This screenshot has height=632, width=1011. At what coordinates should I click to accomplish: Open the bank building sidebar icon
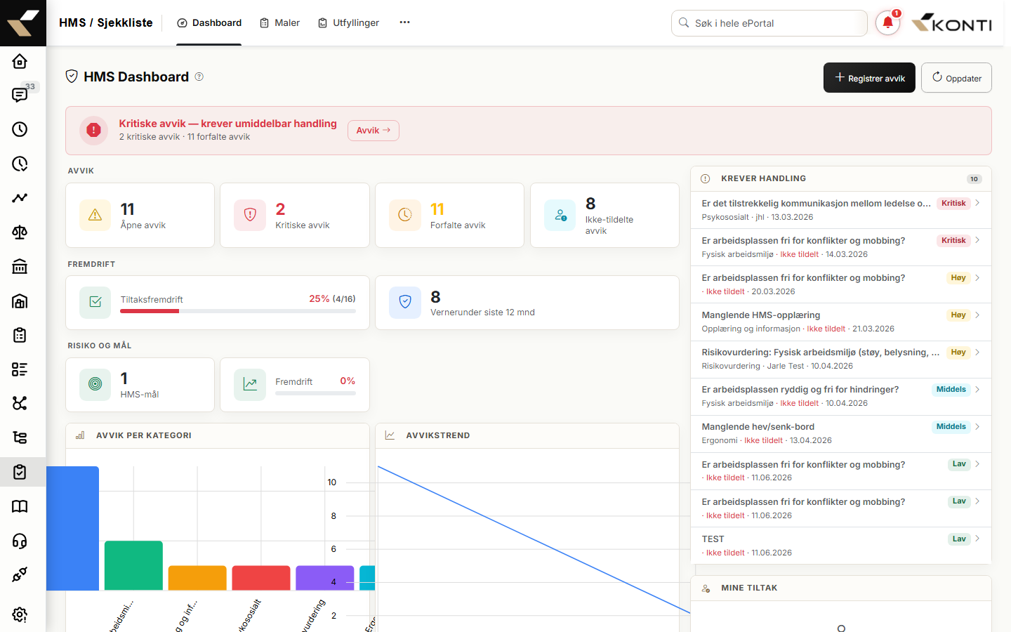(x=20, y=266)
